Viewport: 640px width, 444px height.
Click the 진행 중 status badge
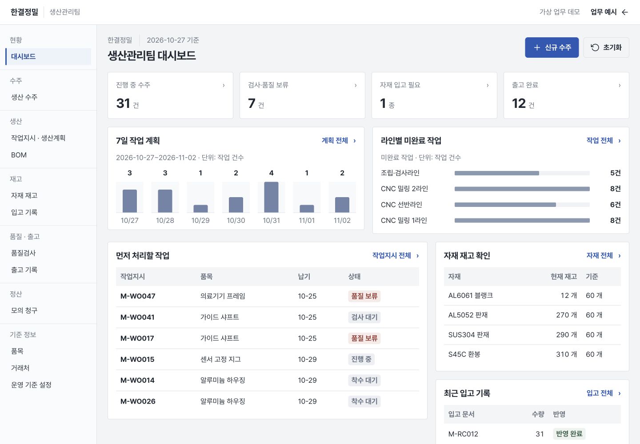(x=361, y=359)
